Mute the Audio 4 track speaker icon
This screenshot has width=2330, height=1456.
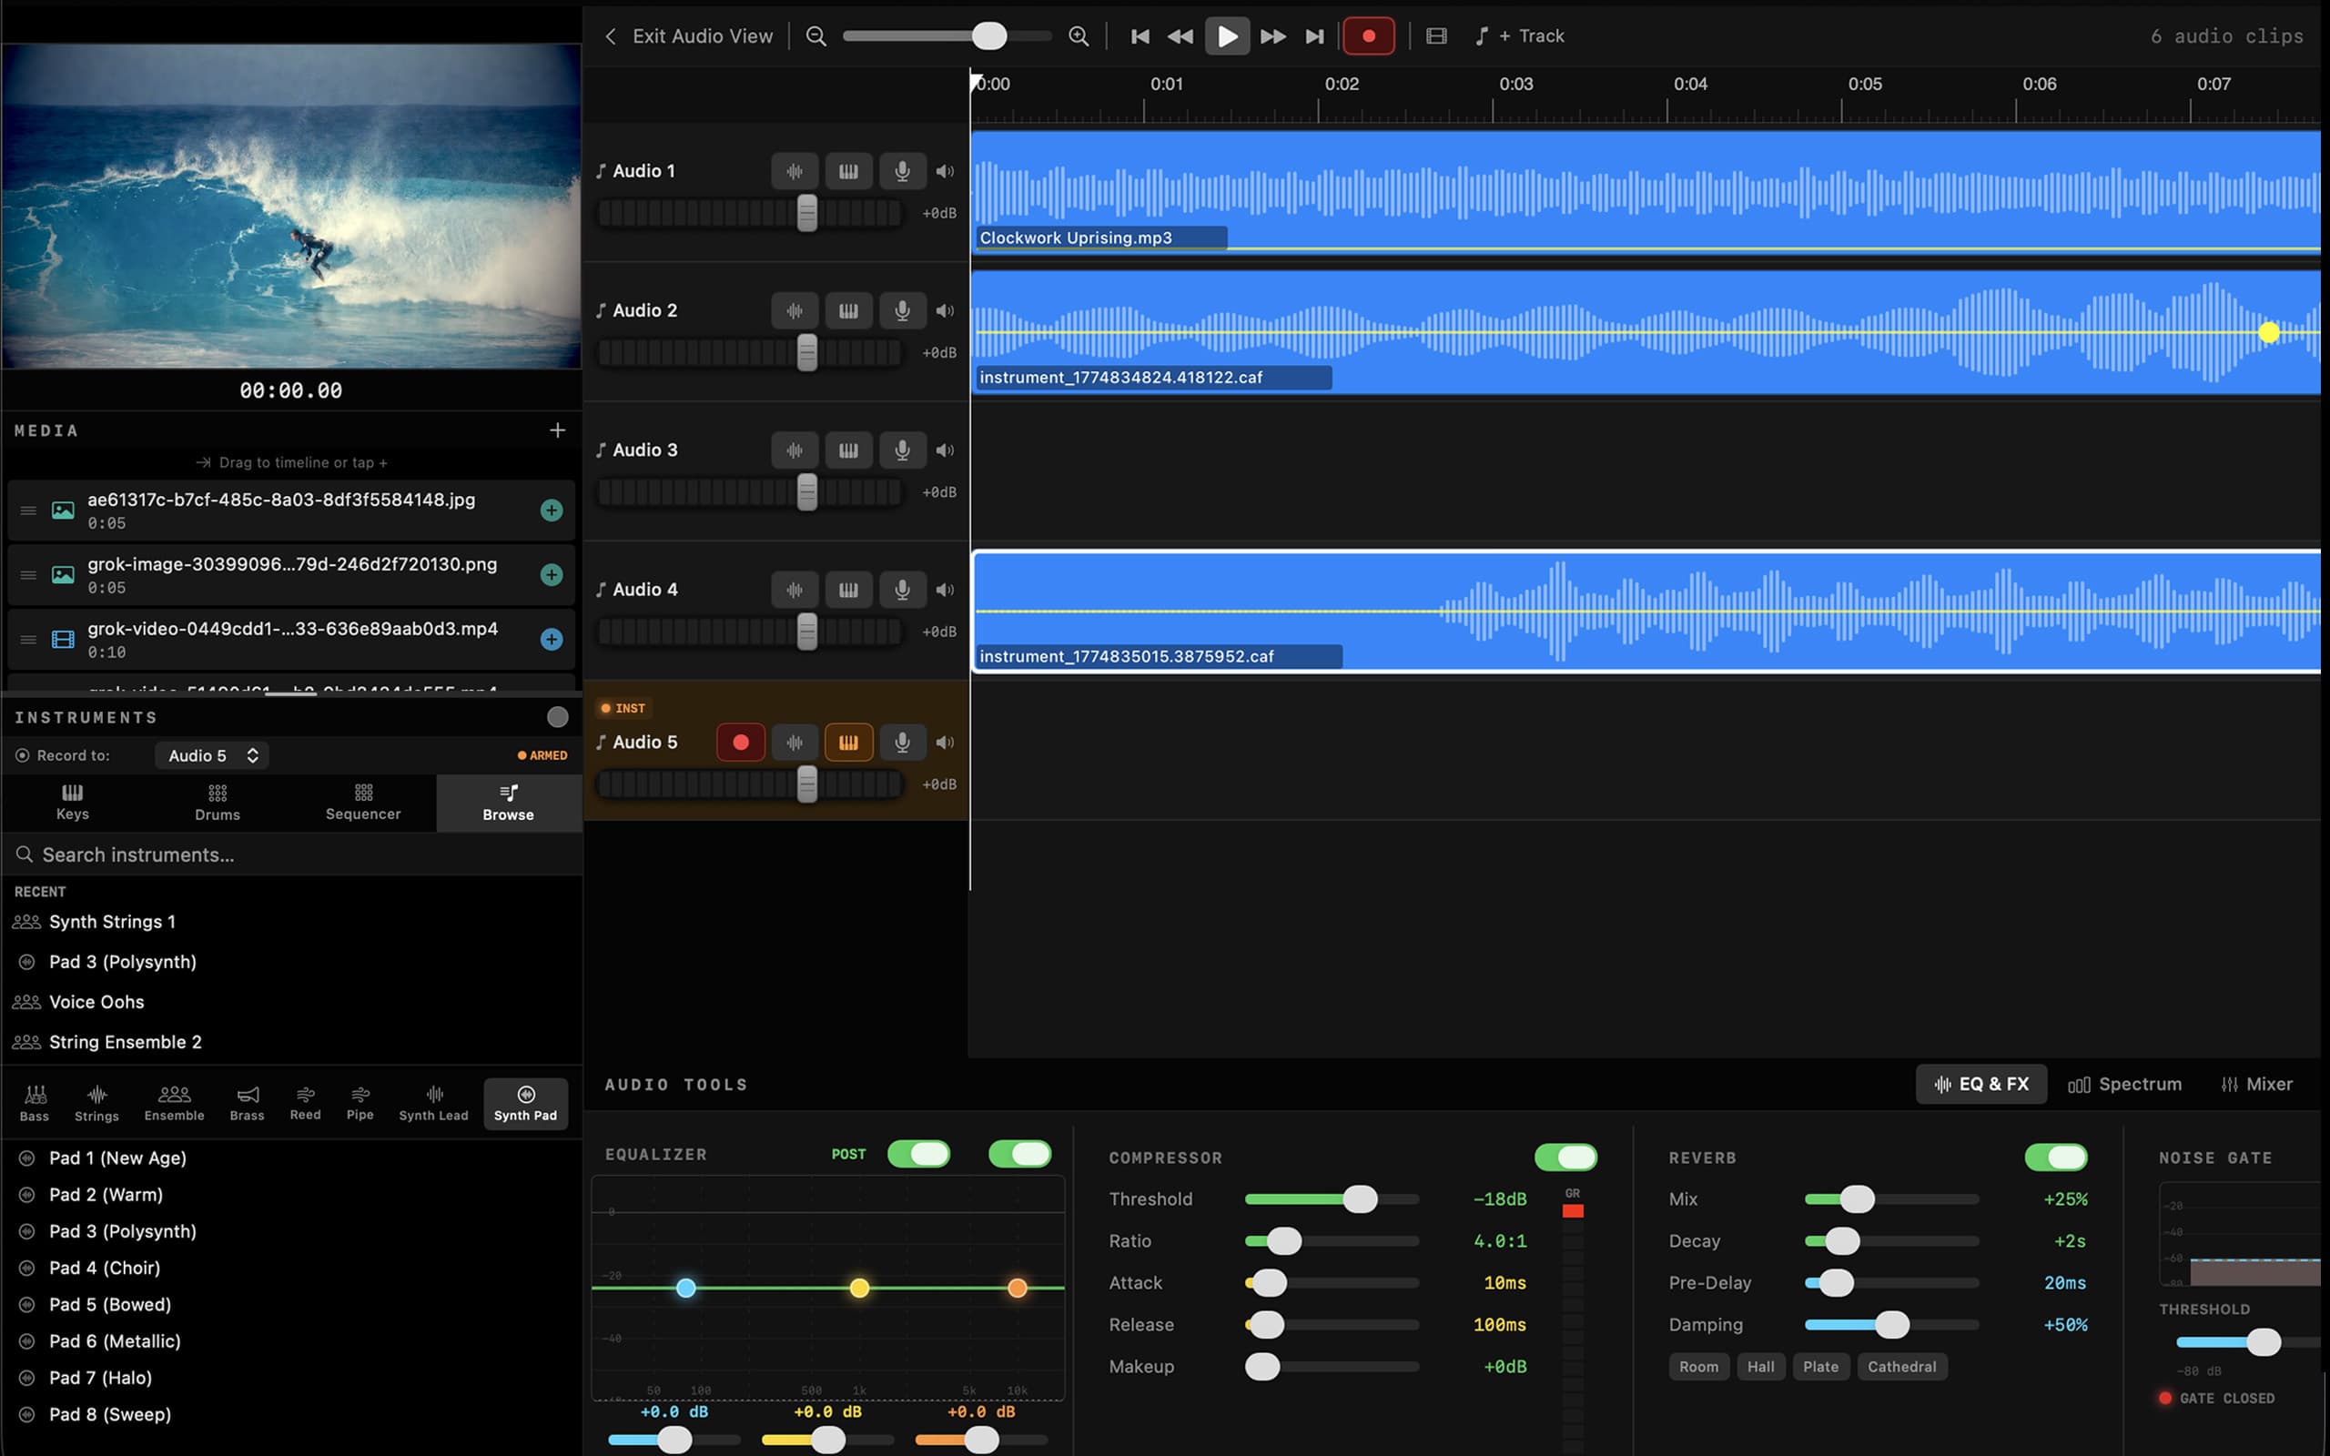944,589
